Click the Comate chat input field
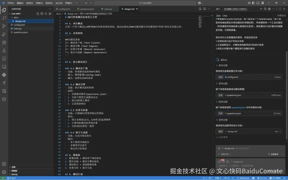The width and height of the screenshot is (288, 180). 250,166
